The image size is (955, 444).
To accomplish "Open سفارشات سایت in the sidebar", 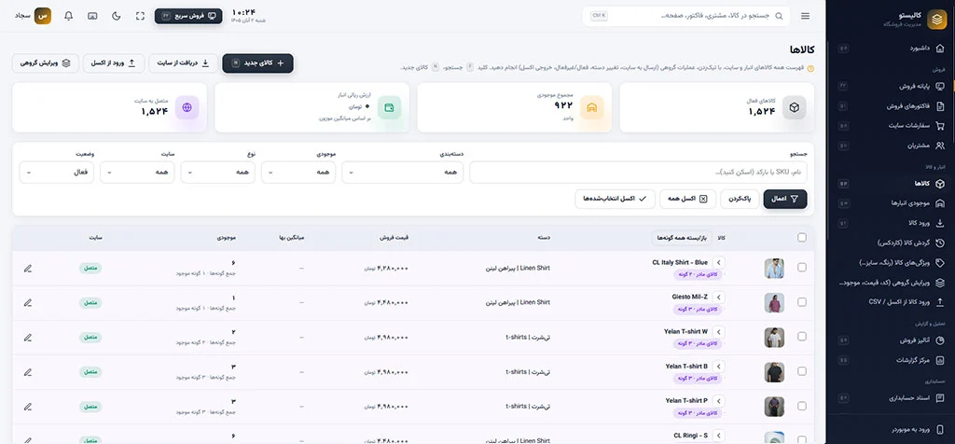I will pyautogui.click(x=891, y=126).
